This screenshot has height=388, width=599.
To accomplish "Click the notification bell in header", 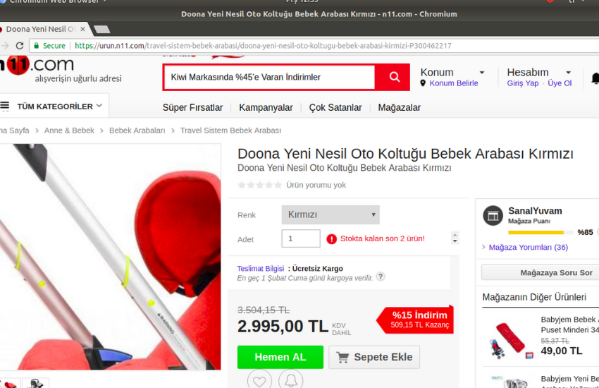I will click(595, 78).
